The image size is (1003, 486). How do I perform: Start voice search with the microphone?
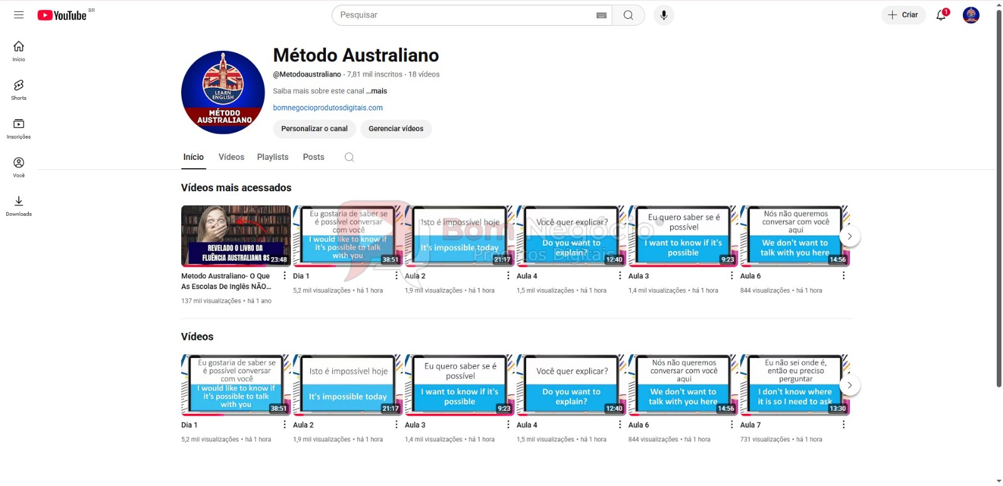click(664, 15)
